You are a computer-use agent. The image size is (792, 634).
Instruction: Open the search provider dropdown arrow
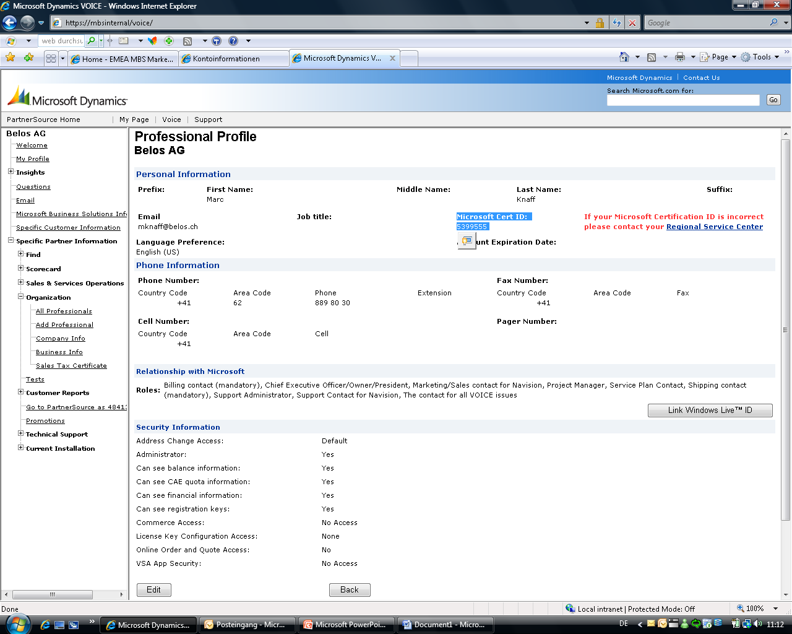point(786,22)
